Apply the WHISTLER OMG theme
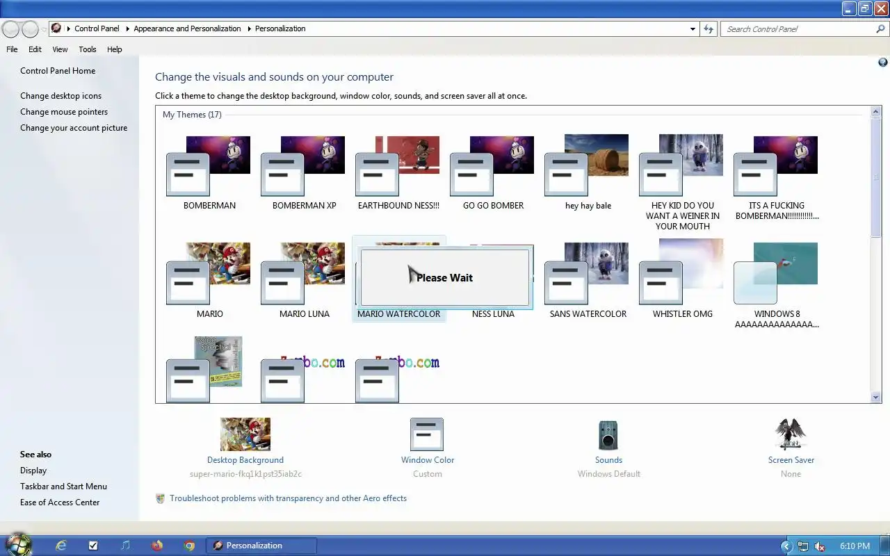Viewport: 890px width, 556px height. pyautogui.click(x=682, y=280)
